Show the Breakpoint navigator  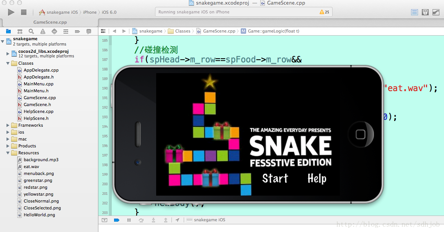point(77,31)
